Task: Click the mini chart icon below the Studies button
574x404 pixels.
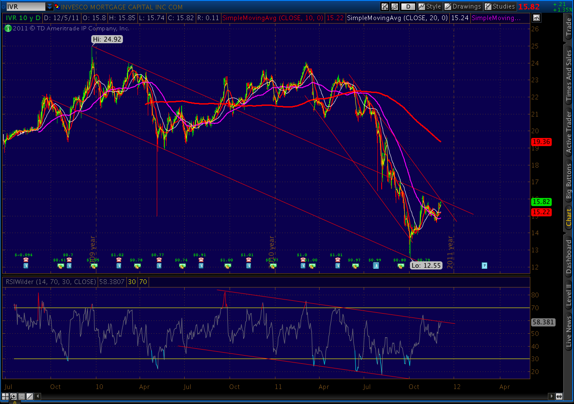Action: pos(536,18)
